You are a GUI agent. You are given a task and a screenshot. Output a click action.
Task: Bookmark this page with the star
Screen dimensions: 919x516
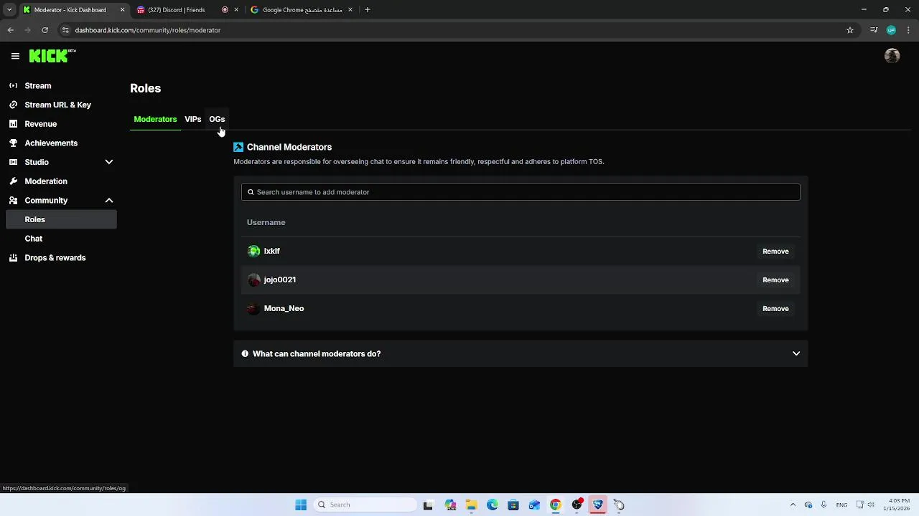(850, 30)
